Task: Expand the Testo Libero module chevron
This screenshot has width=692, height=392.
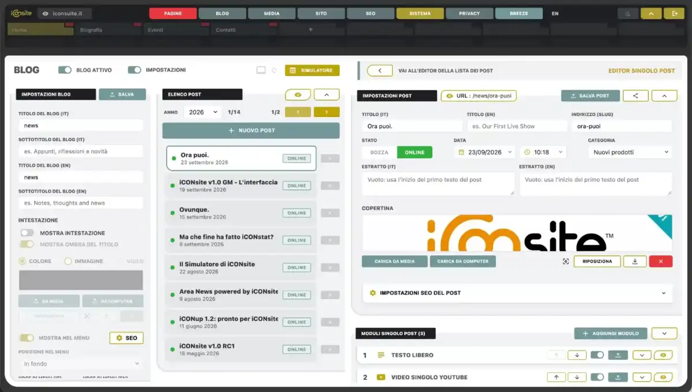Action: tap(642, 355)
